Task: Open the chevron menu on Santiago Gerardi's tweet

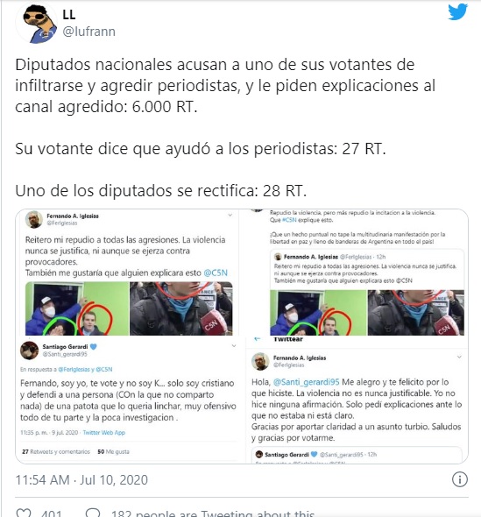Action: click(x=234, y=346)
